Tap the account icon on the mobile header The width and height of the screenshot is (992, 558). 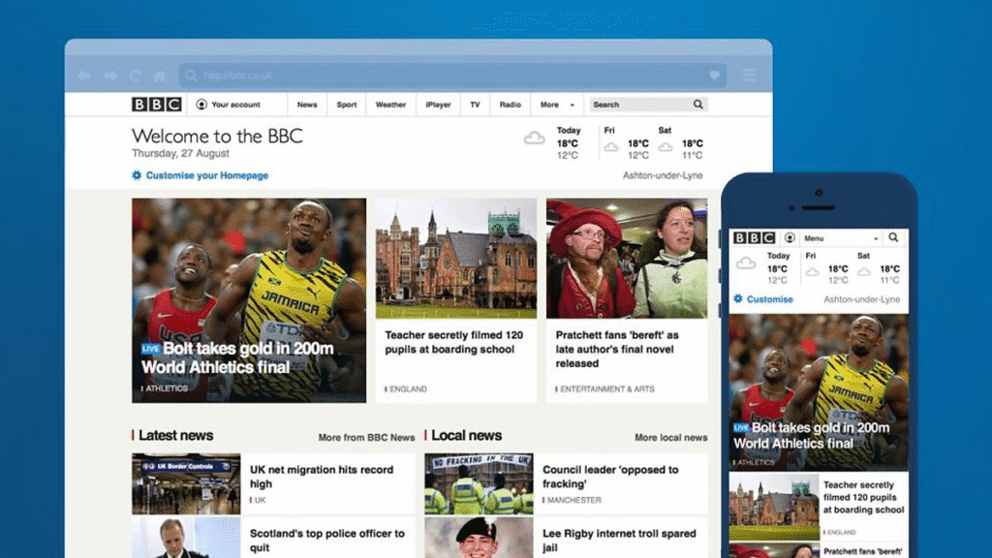pos(790,237)
